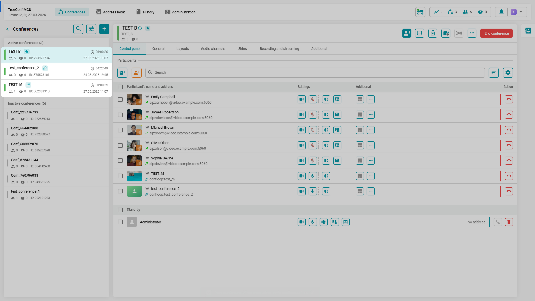Open notifications bell
The image size is (535, 301).
tap(501, 12)
